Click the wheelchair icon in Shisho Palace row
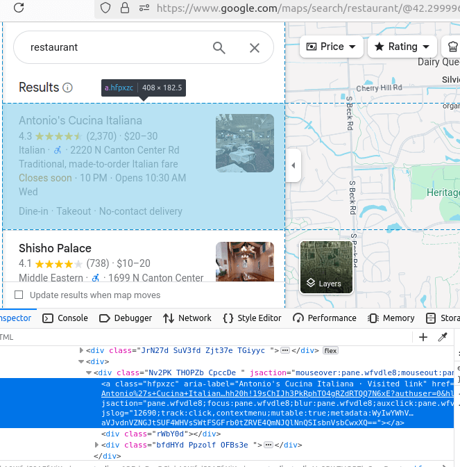This screenshot has width=460, height=467. click(96, 278)
